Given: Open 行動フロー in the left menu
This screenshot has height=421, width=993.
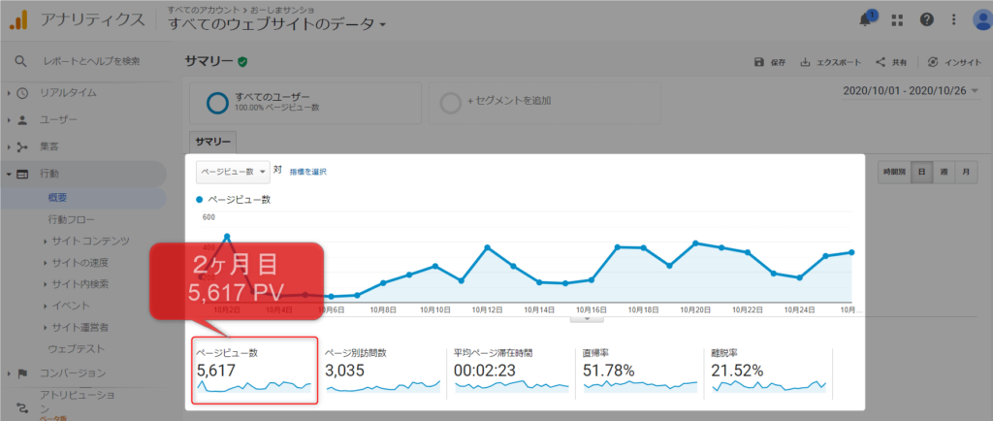Looking at the screenshot, I should point(72,219).
